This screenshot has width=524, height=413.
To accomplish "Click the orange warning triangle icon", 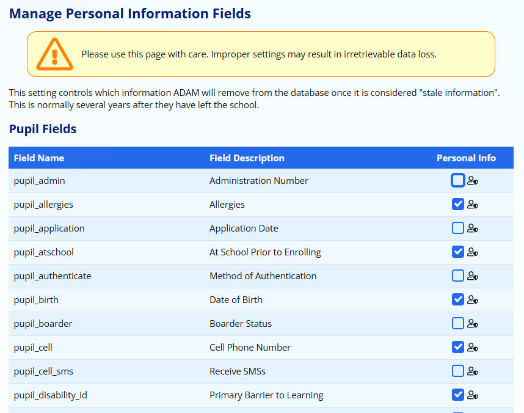I will (54, 54).
